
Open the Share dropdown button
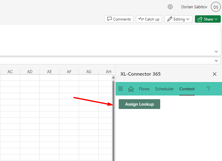[208, 19]
